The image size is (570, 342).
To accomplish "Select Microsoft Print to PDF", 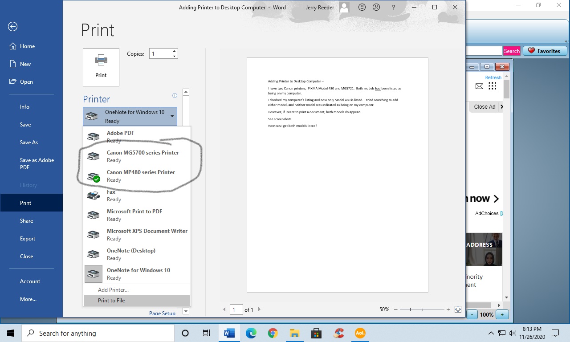I will 137,215.
